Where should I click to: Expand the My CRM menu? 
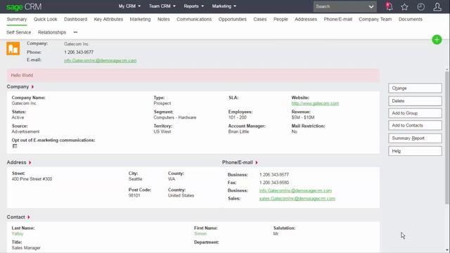[129, 6]
